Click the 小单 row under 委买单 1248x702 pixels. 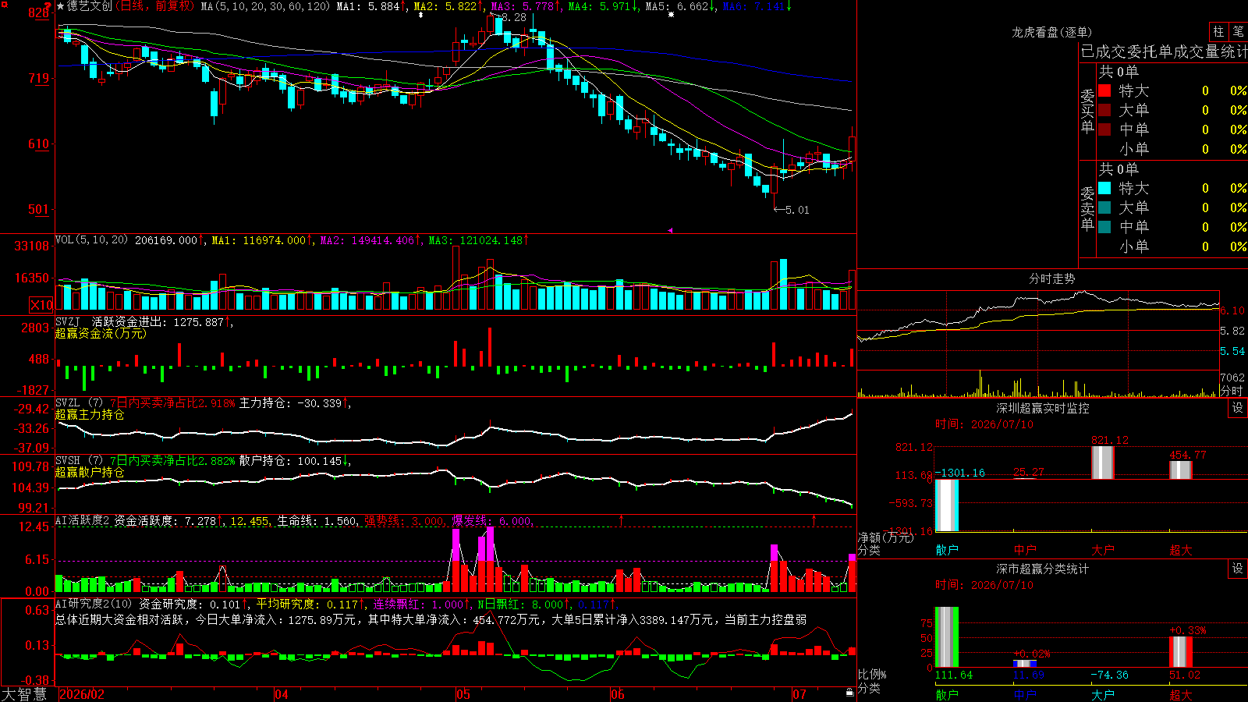pyautogui.click(x=1172, y=149)
